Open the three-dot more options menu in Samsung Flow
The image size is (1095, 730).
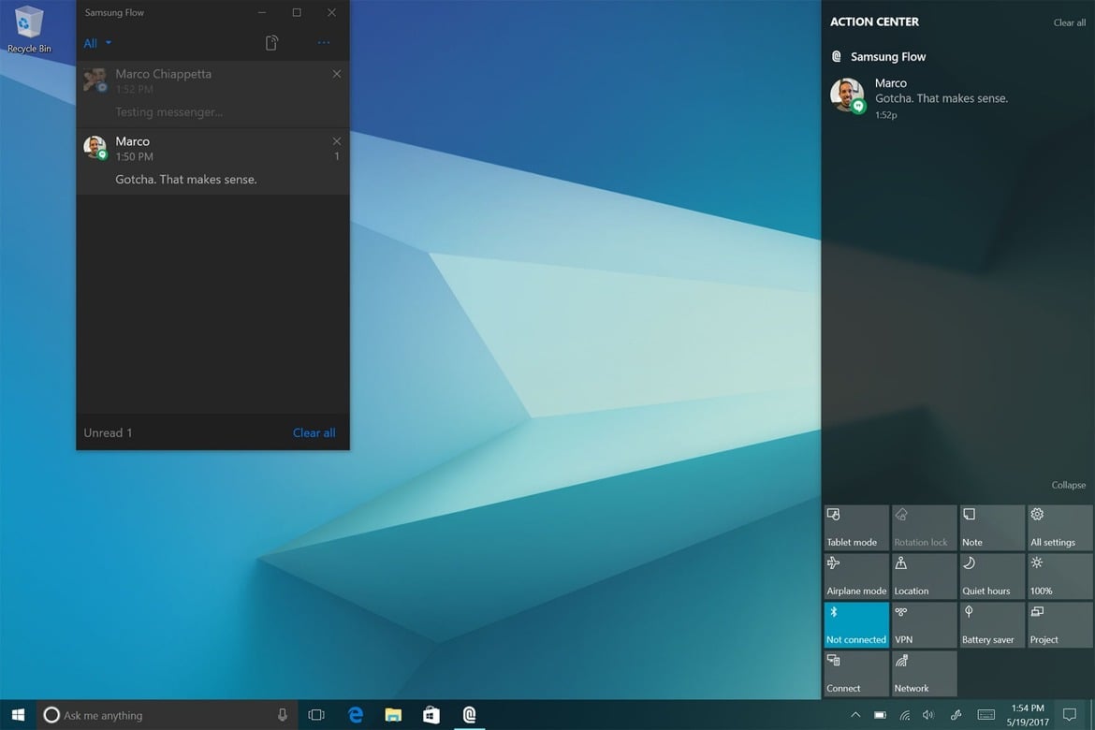tap(323, 43)
